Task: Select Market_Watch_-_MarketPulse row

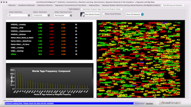Action: pyautogui.click(x=49, y=41)
